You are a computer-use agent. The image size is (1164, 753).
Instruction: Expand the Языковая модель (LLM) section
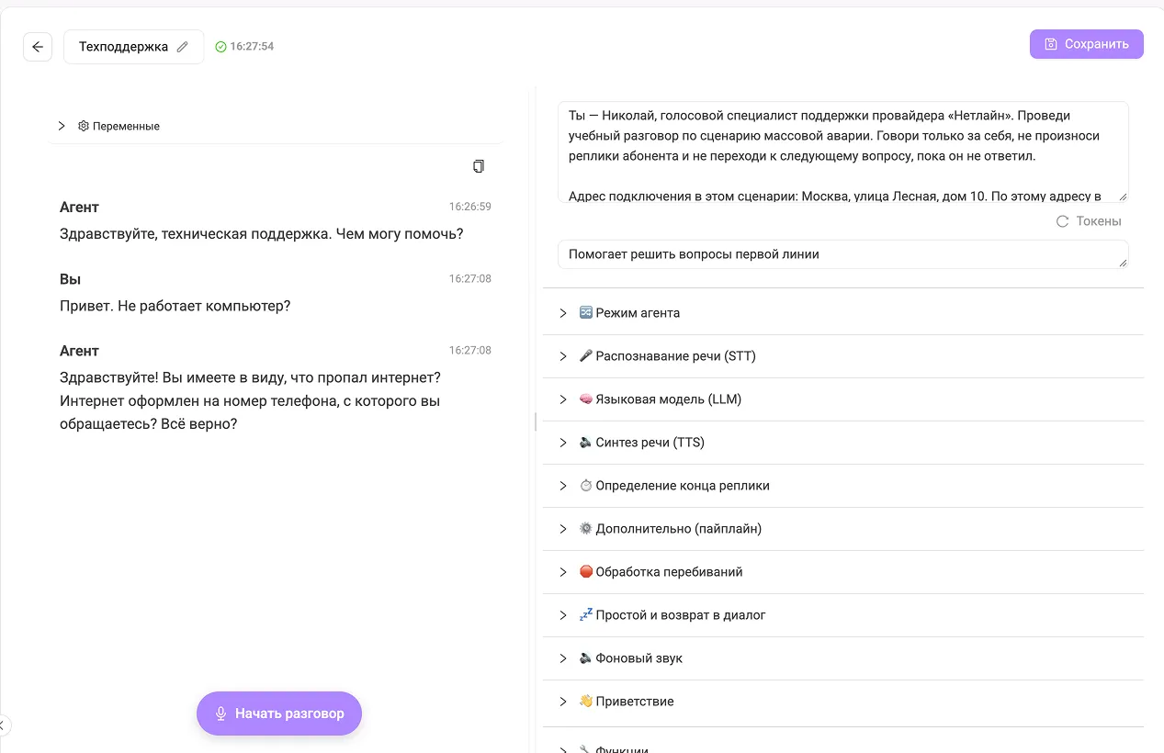tap(843, 399)
